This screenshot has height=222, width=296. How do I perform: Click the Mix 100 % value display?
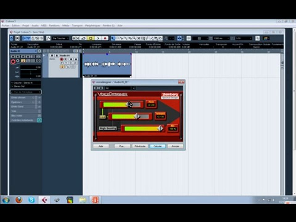tap(173, 128)
